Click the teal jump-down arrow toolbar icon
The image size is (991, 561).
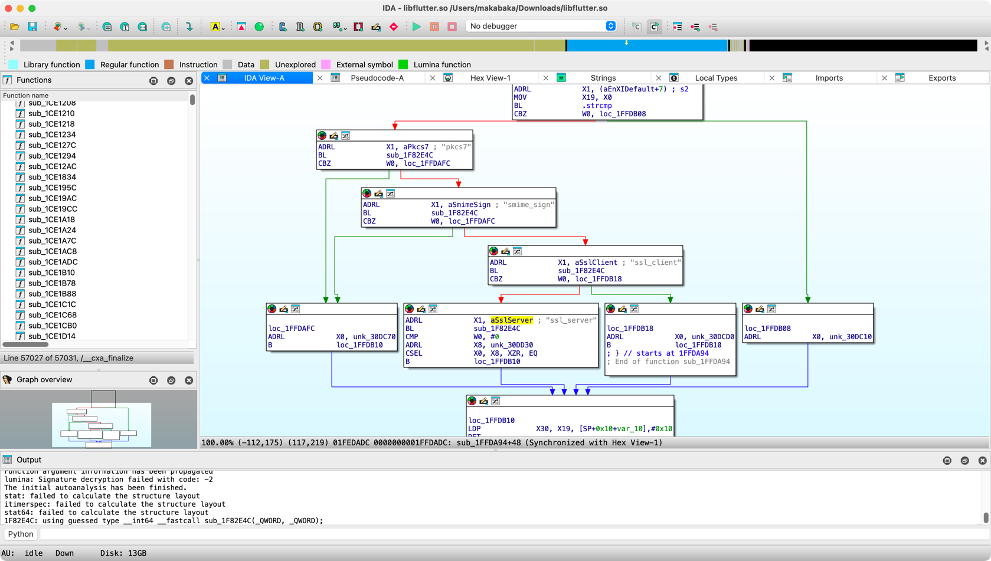point(189,27)
